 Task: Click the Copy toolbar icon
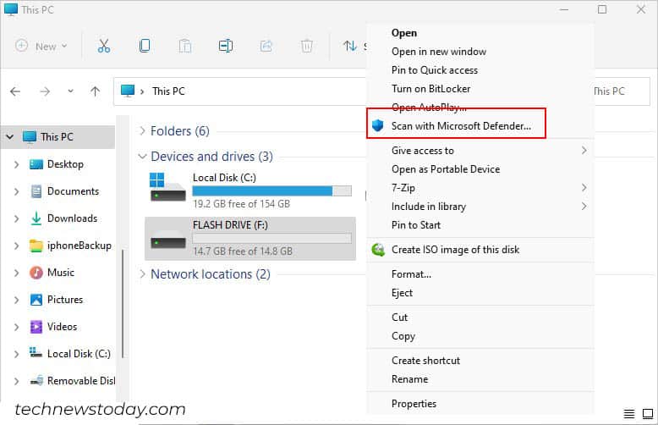coord(145,46)
